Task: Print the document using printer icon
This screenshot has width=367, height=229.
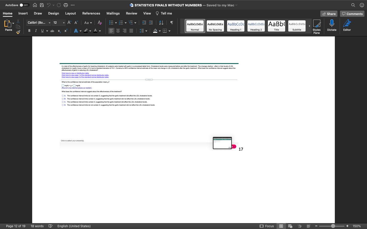Action: pyautogui.click(x=66, y=5)
